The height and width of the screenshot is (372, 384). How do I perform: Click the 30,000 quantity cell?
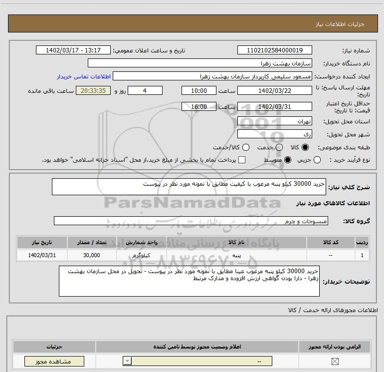[92, 255]
